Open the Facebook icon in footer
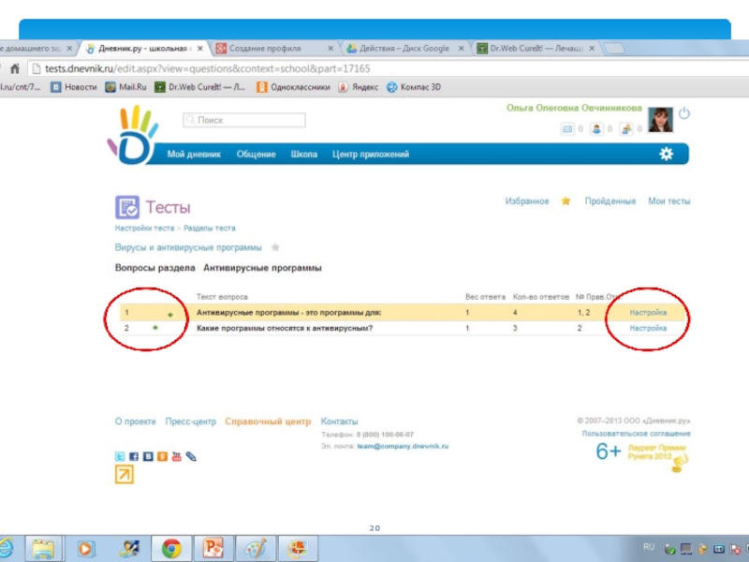Screen dimensions: 749x562 point(134,456)
